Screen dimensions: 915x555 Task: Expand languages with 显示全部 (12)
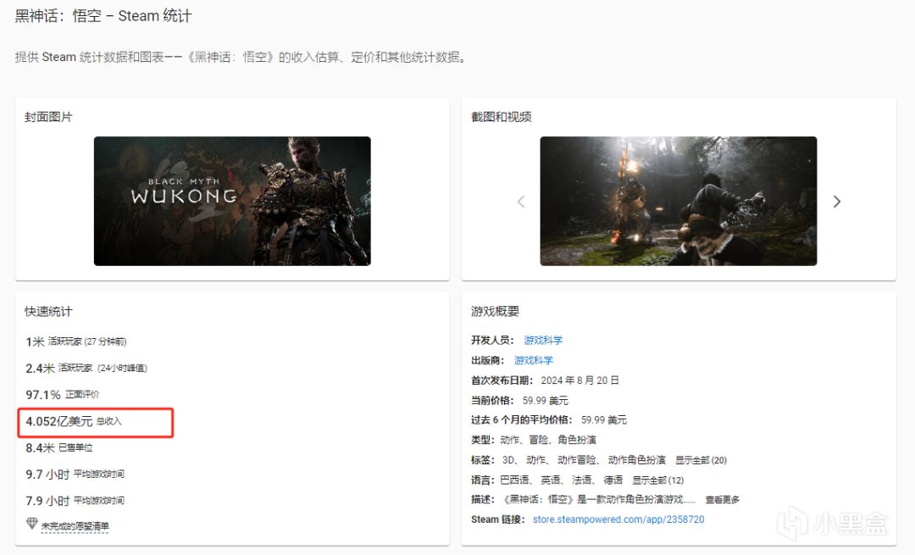tap(657, 480)
